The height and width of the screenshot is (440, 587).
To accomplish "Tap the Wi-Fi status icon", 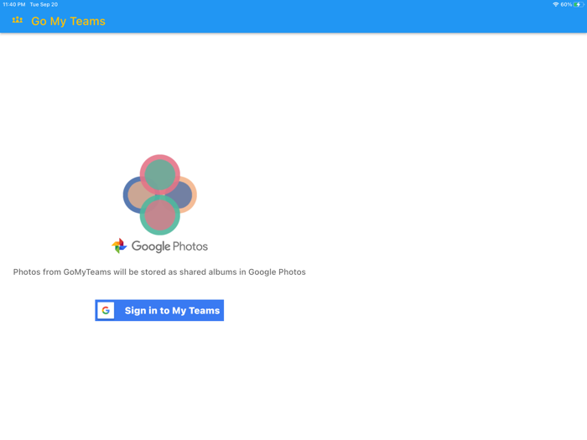I will pos(555,4).
